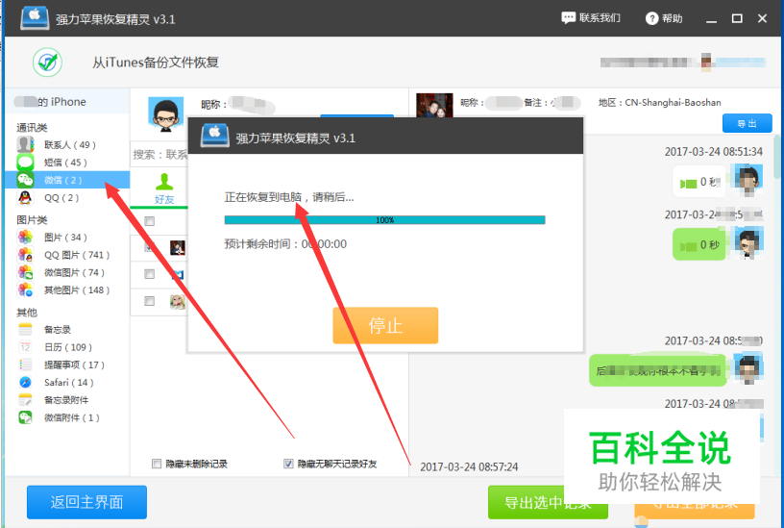Click the 微信附件 (1) WeChat attachment icon

point(25,417)
